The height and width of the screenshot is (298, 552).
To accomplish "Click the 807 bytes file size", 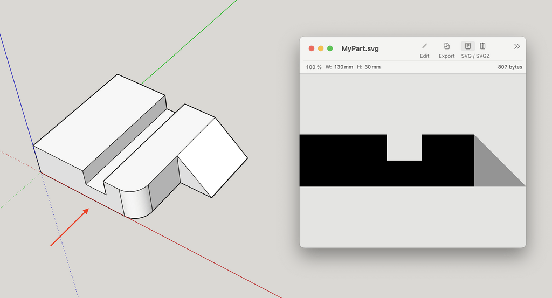I will pyautogui.click(x=510, y=67).
